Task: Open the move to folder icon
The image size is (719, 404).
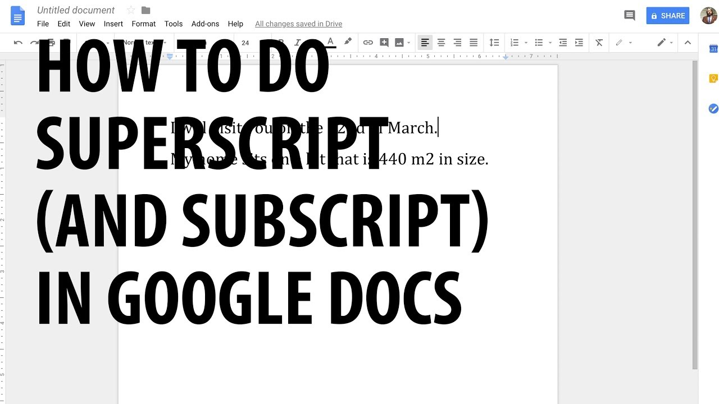Action: coord(146,10)
